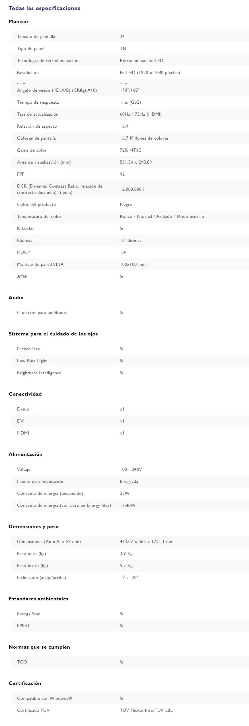
Task: Click the 'Tiempo de respuesta' label
Action: [x=38, y=102]
